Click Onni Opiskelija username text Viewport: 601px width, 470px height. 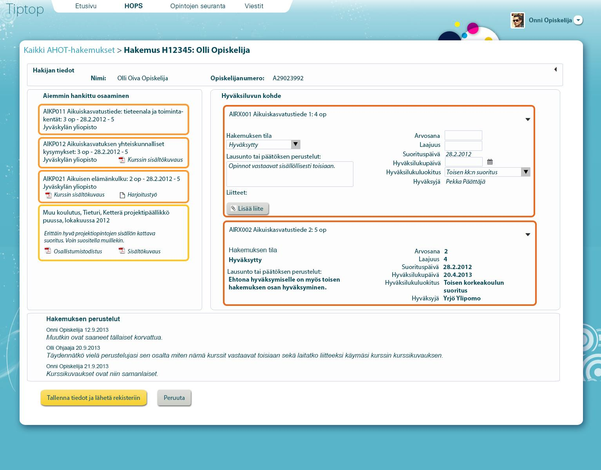pos(550,20)
